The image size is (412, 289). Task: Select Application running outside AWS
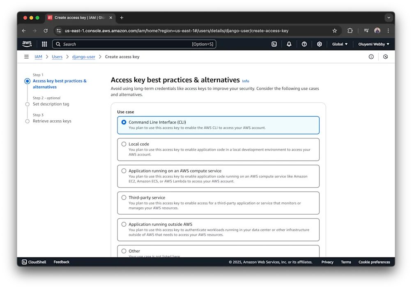124,224
